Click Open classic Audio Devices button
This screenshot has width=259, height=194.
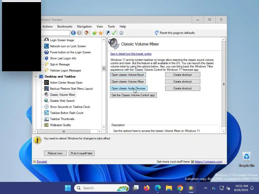click(128, 88)
